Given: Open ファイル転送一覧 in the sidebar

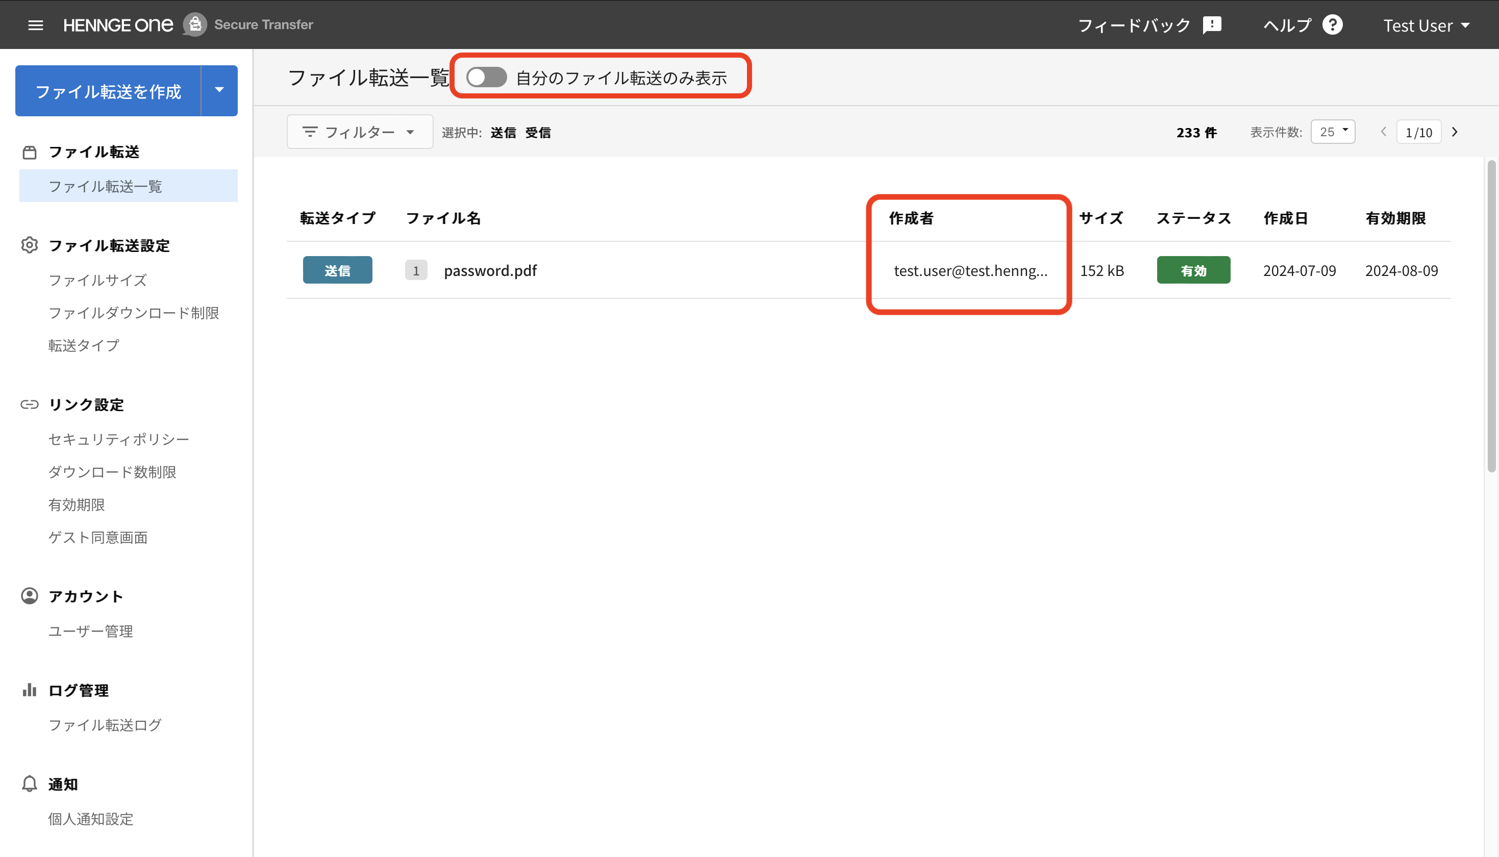Looking at the screenshot, I should [128, 186].
